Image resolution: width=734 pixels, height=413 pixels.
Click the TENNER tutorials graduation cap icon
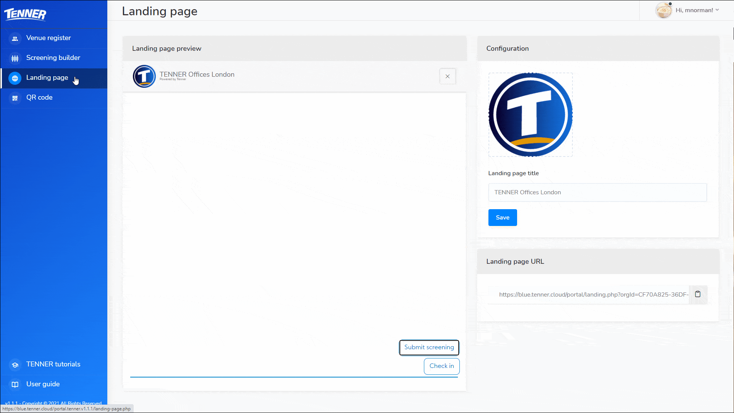point(15,365)
